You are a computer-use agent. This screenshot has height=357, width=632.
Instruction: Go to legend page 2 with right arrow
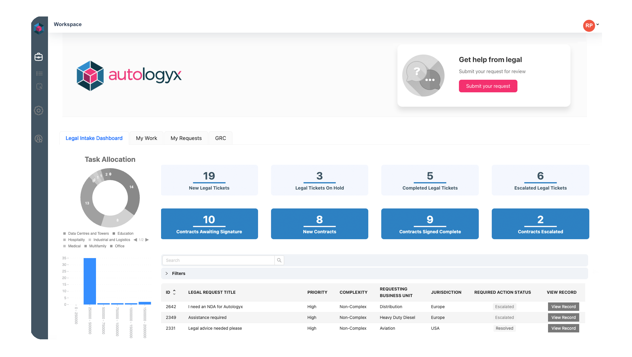click(147, 239)
